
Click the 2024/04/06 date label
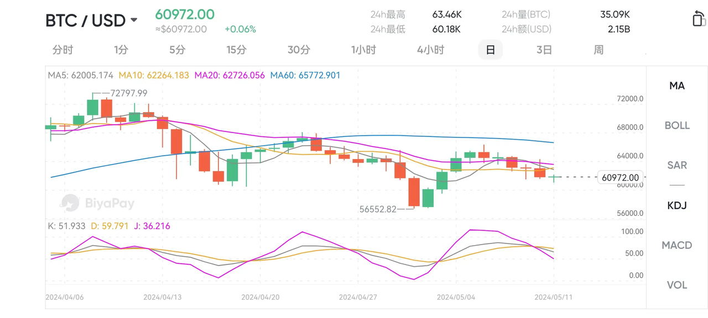click(65, 297)
